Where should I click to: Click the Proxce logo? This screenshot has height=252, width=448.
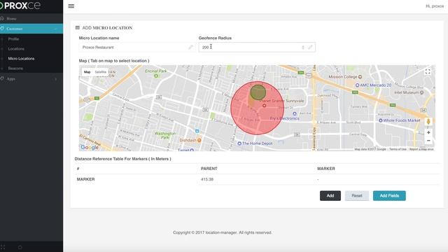(x=20, y=6)
